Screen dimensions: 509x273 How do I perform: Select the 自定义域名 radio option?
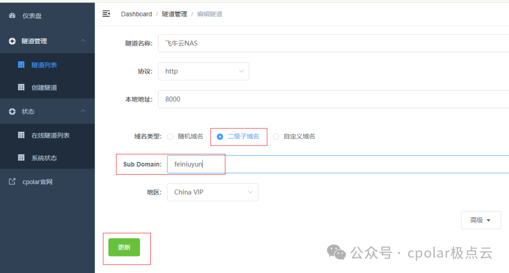(276, 136)
